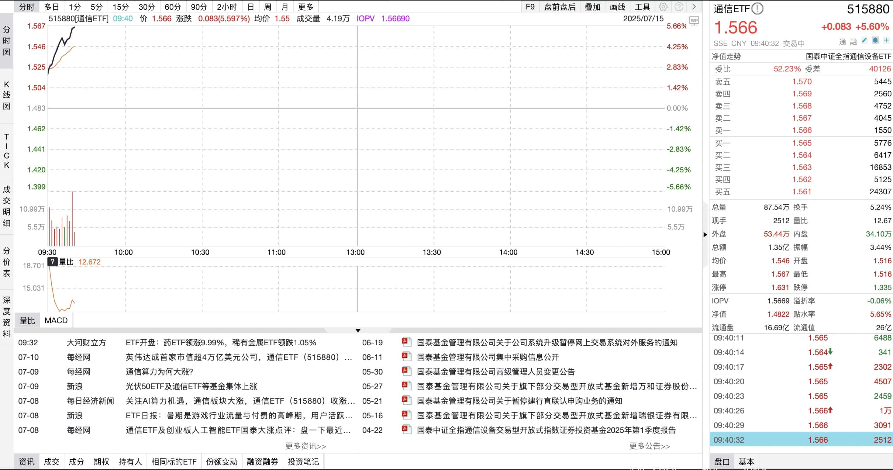This screenshot has width=893, height=470.
Task: Click the question mark beside 量比 indicator
Action: (x=52, y=262)
